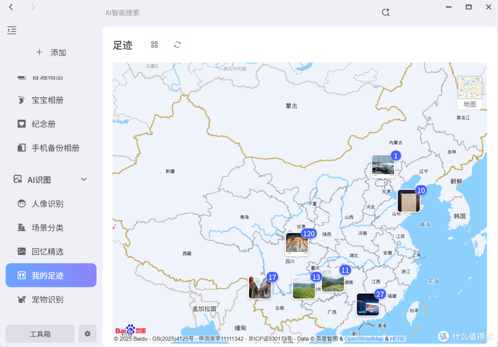Click the 新疆 map label
This screenshot has height=347, width=498.
(x=170, y=171)
